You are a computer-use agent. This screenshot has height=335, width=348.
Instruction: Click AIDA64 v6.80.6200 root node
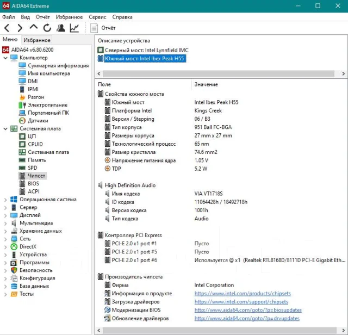click(x=33, y=49)
